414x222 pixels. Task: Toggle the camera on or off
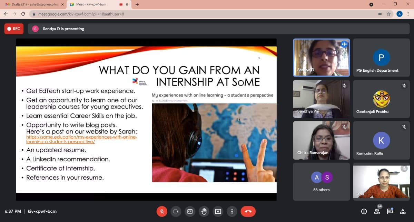pyautogui.click(x=176, y=211)
